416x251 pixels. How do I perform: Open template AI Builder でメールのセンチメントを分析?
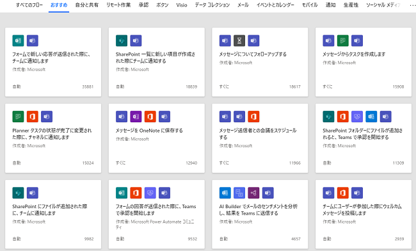[259, 209]
